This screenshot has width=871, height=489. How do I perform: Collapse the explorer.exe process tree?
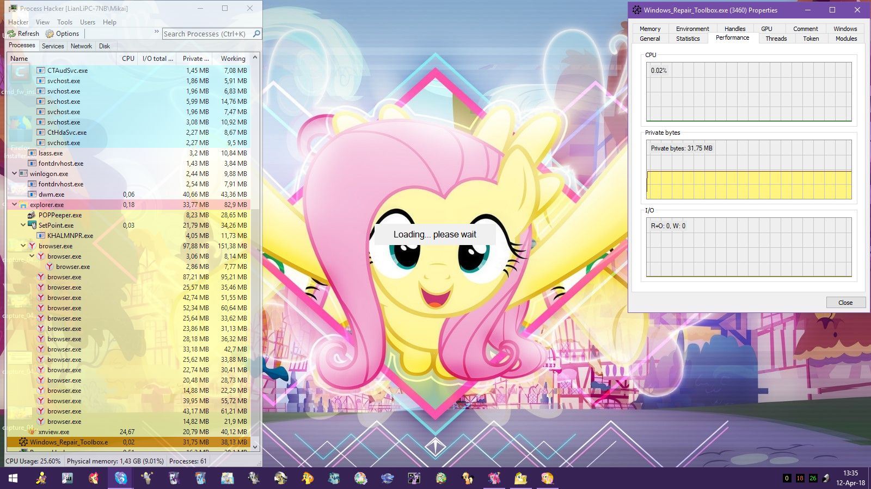15,205
